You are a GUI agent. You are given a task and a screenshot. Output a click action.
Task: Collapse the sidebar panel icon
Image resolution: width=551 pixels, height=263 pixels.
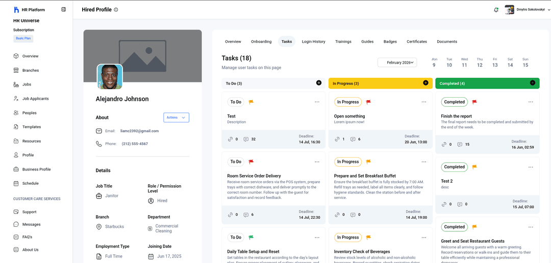tap(63, 9)
